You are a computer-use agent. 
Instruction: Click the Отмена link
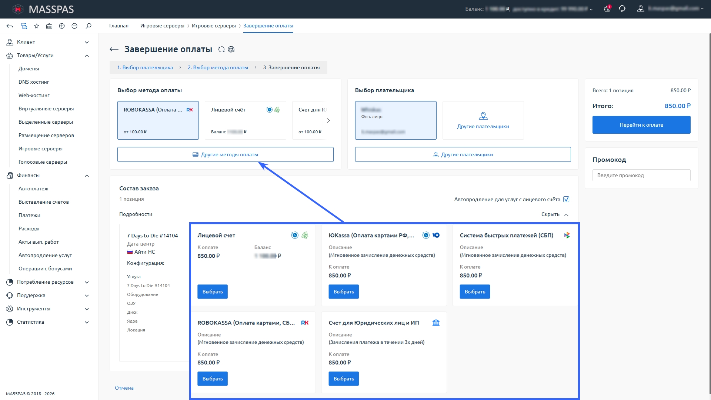(x=124, y=388)
